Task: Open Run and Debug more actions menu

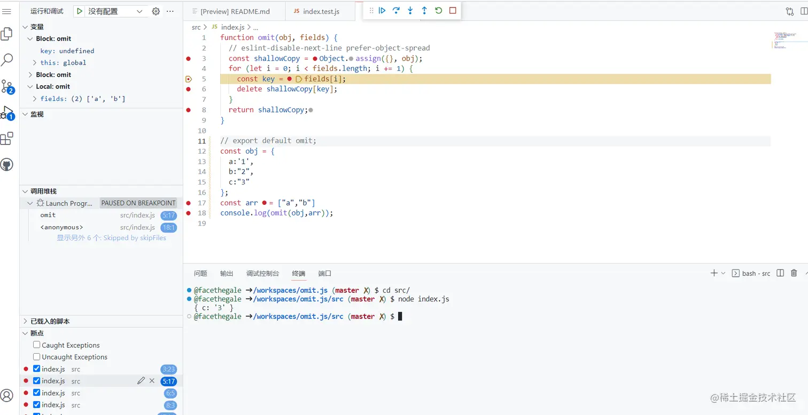Action: click(x=170, y=11)
